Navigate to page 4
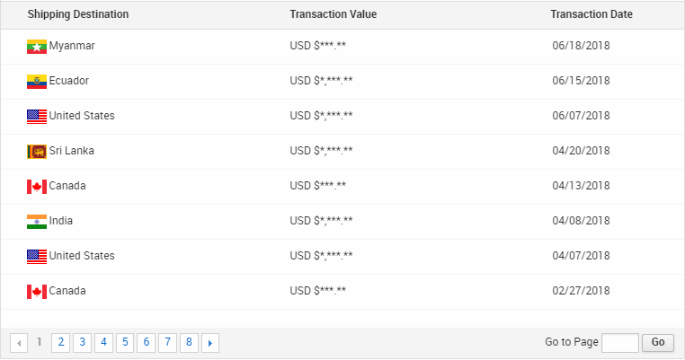This screenshot has width=685, height=360. click(103, 342)
